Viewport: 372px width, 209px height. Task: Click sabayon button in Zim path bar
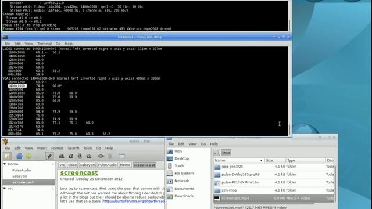tap(87, 165)
